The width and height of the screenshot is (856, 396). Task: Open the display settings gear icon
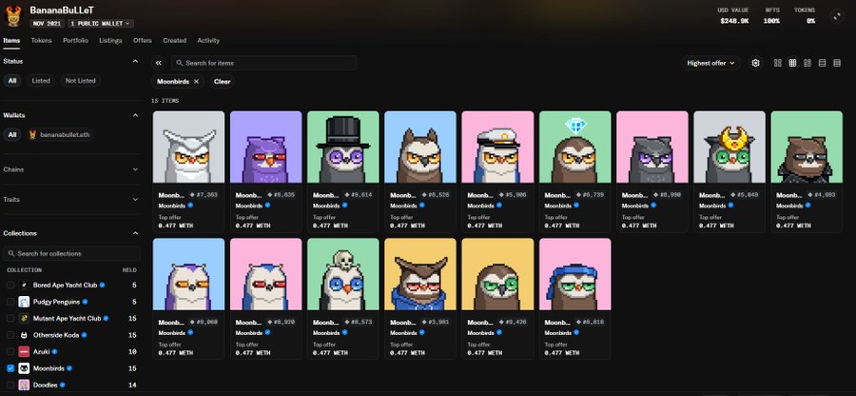coord(755,64)
